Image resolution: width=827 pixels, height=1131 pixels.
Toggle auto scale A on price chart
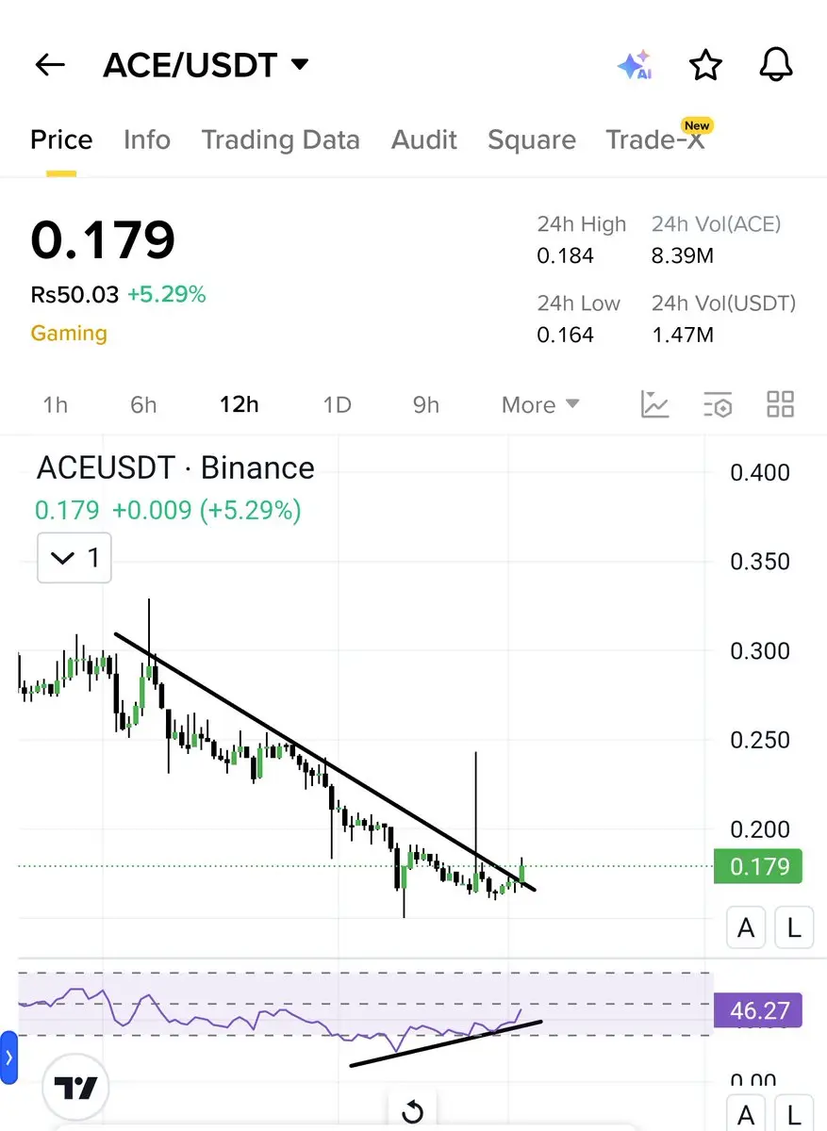pos(746,928)
